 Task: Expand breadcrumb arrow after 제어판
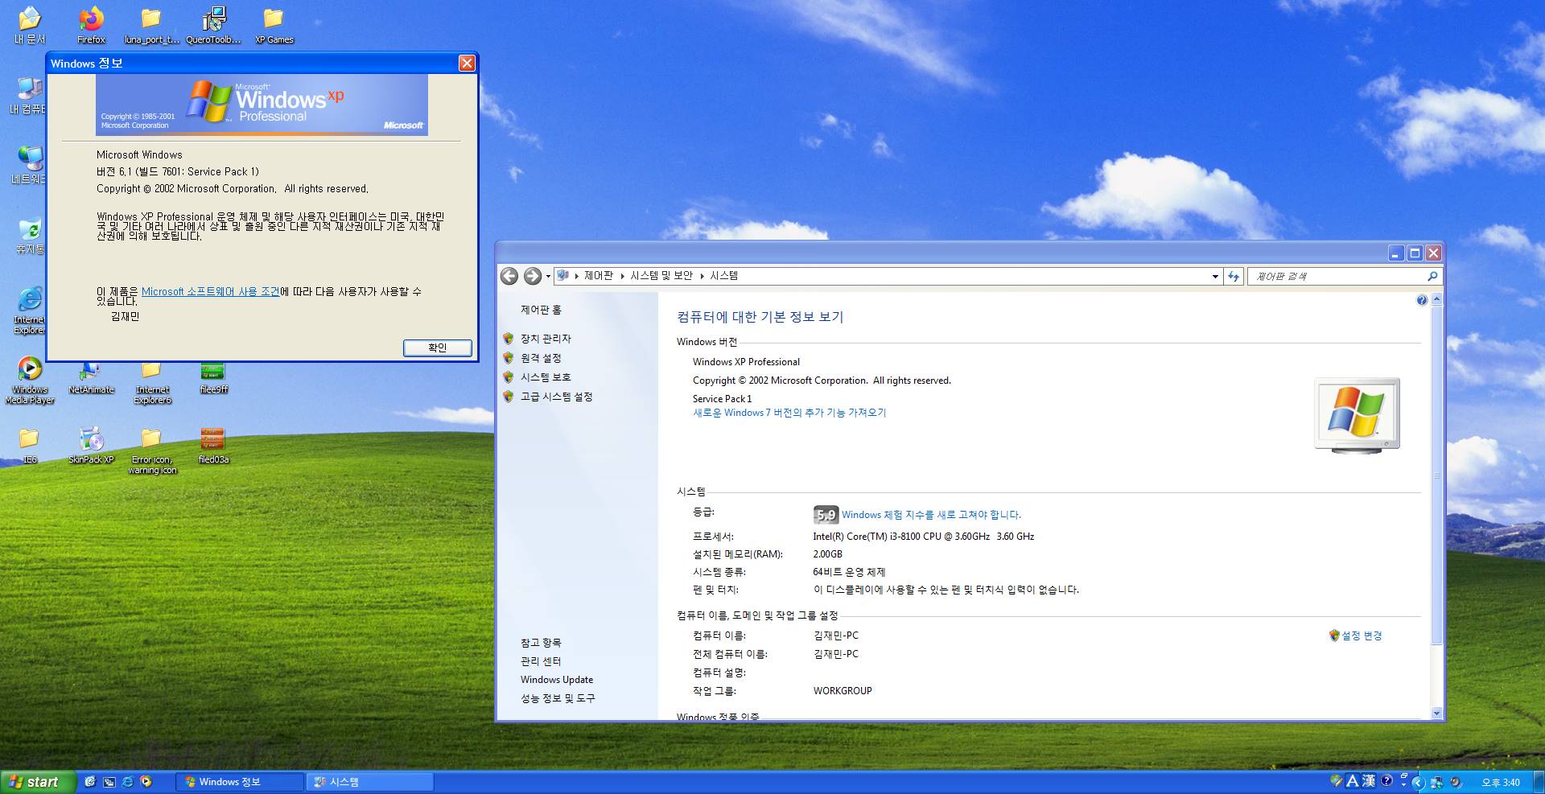pos(622,276)
